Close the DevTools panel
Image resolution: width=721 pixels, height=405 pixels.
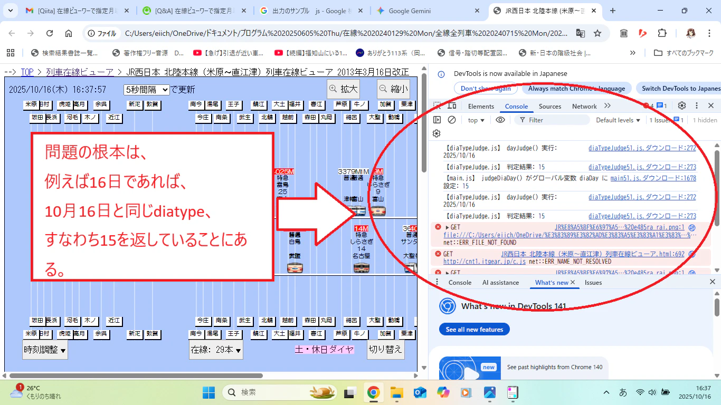point(711,106)
